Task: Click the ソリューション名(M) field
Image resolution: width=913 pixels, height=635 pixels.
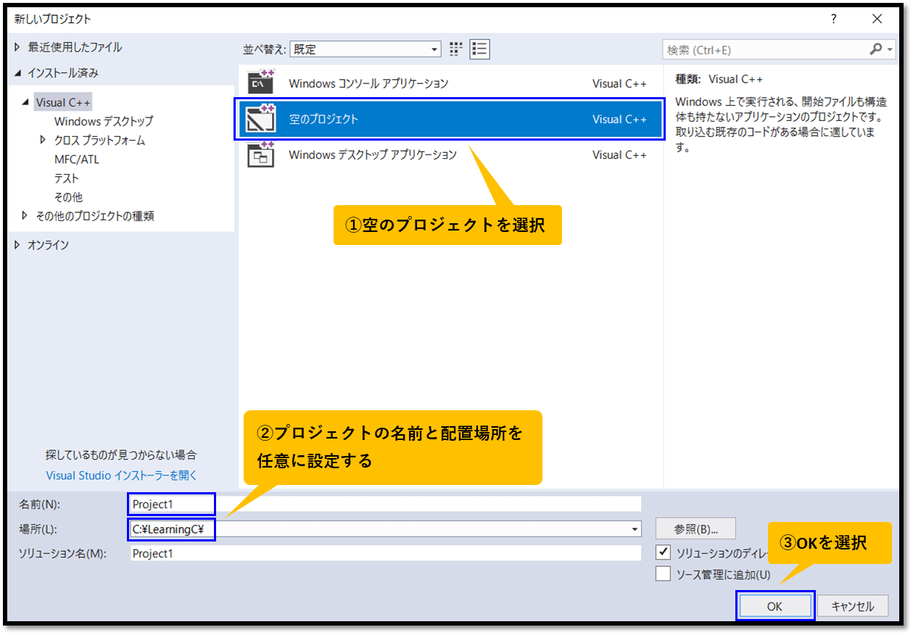Action: [385, 553]
